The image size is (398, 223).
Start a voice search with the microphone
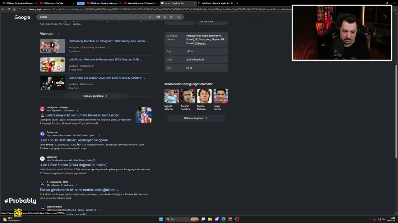click(x=165, y=17)
